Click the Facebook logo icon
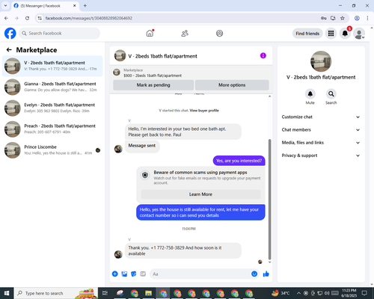The height and width of the screenshot is (299, 374). tap(10, 34)
